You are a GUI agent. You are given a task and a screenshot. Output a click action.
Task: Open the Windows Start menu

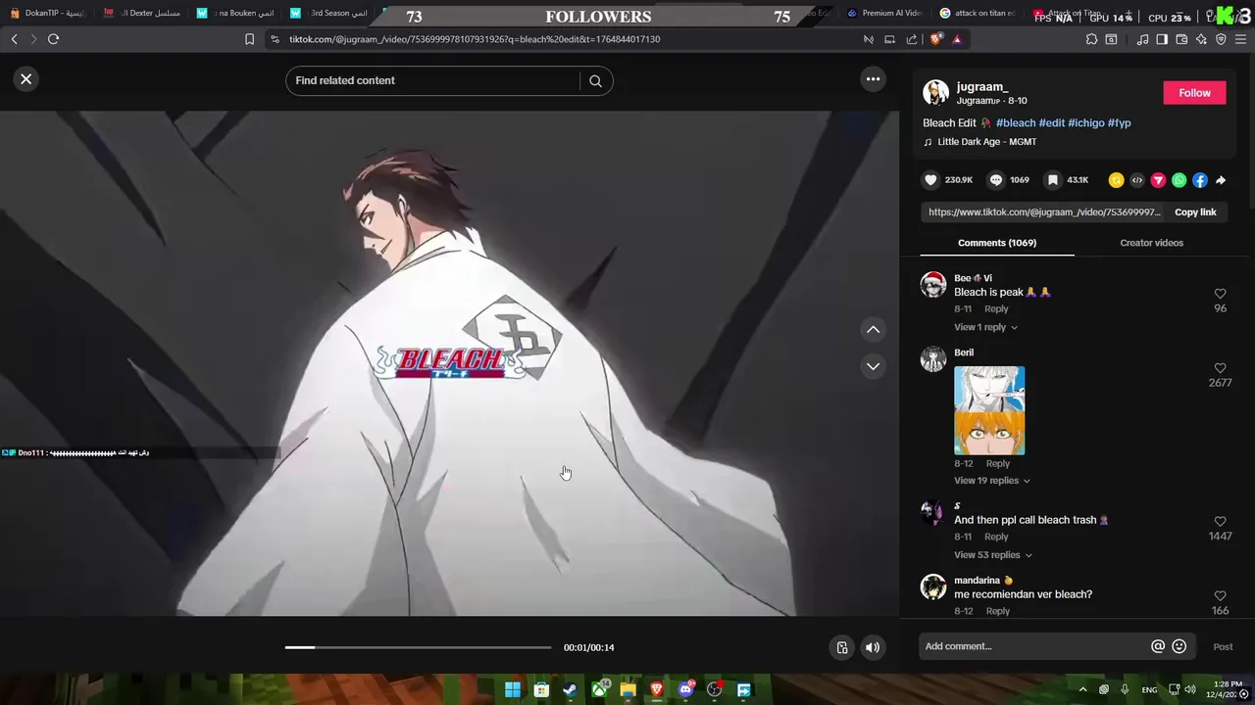(512, 690)
